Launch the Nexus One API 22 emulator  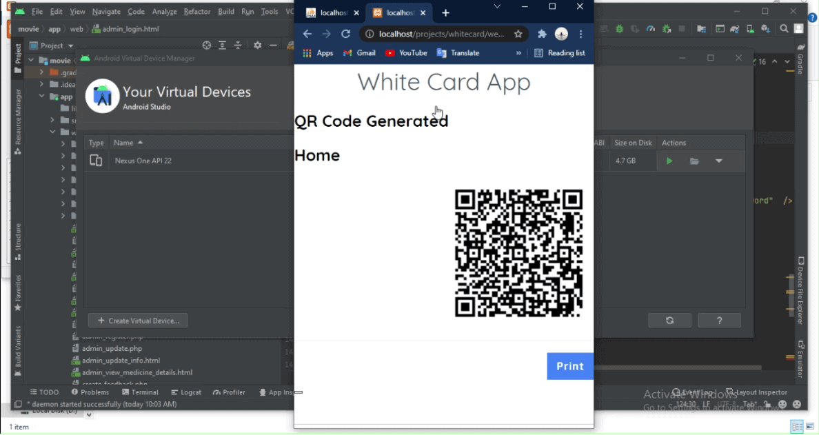pyautogui.click(x=668, y=161)
